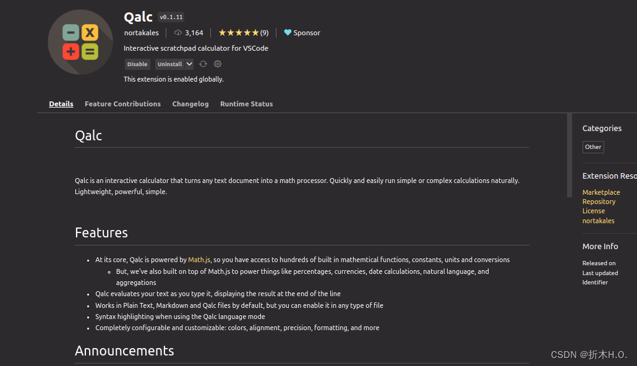Open the nortakales publisher name in header
Image resolution: width=637 pixels, height=366 pixels.
pyautogui.click(x=142, y=33)
